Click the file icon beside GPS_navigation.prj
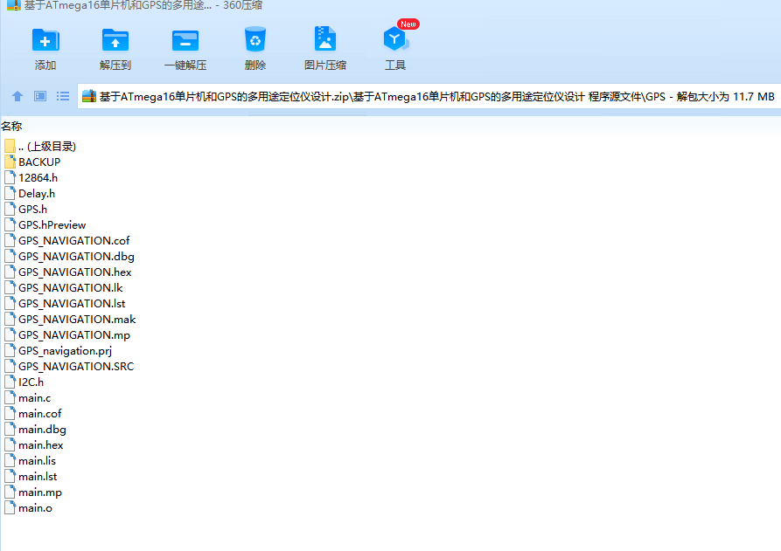Screen dimensions: 781x551 click(x=10, y=350)
